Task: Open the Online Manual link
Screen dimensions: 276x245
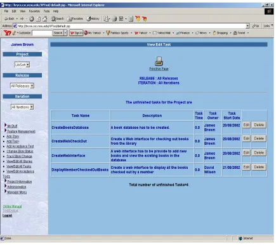Action: (12, 206)
